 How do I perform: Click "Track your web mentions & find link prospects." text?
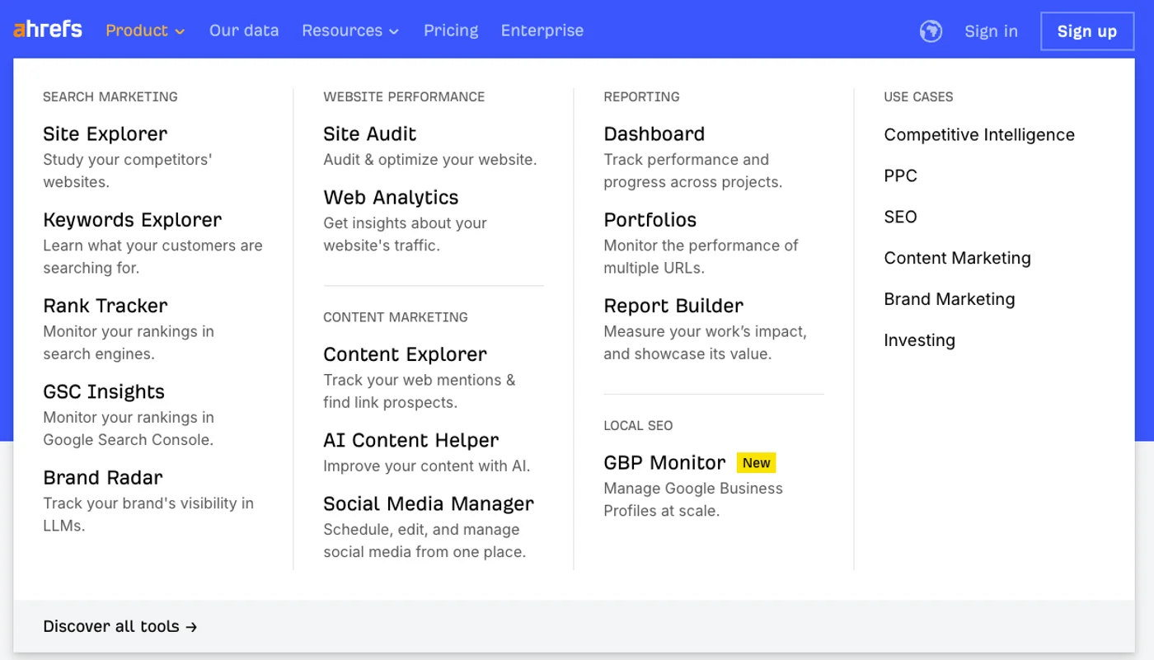[419, 391]
